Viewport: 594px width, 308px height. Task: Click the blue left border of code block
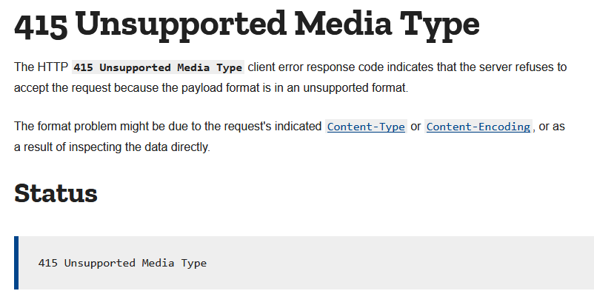click(x=16, y=263)
